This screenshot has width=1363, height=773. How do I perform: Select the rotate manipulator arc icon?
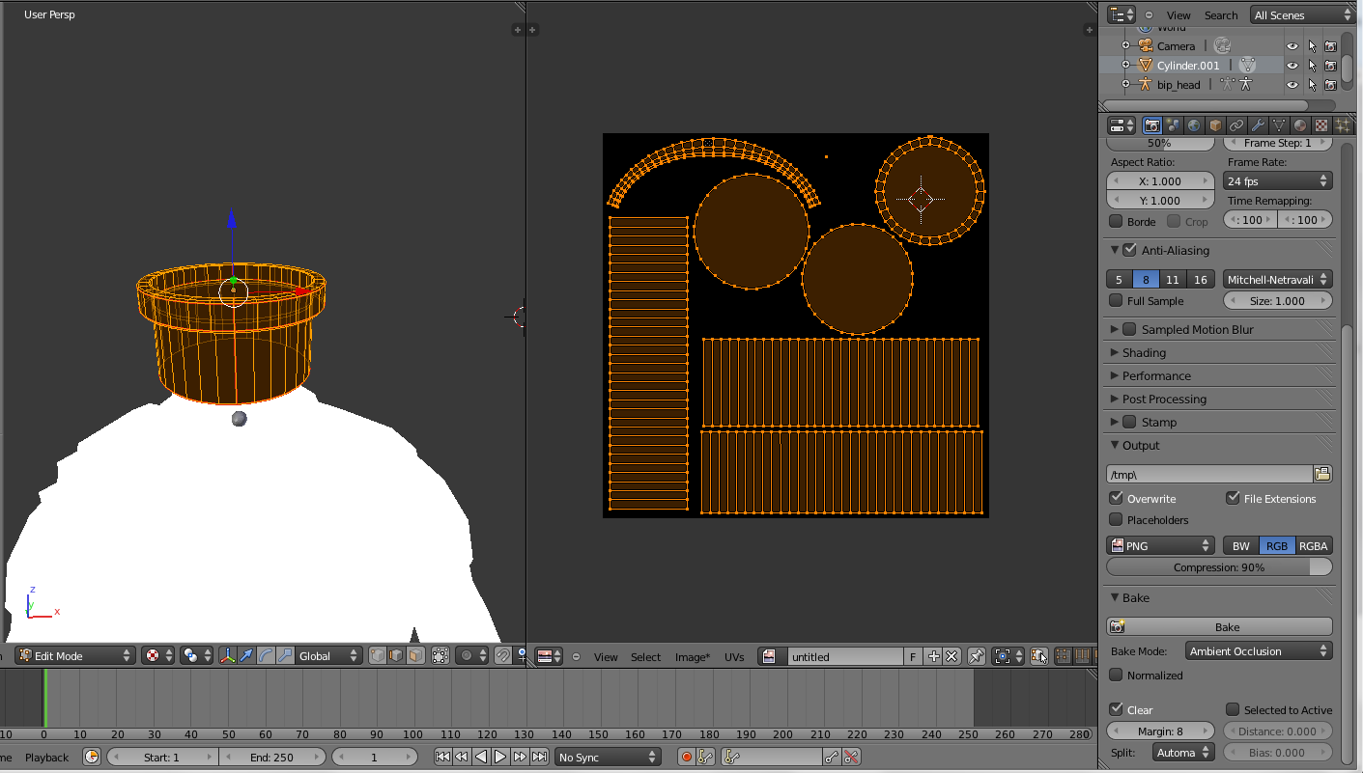pyautogui.click(x=266, y=655)
